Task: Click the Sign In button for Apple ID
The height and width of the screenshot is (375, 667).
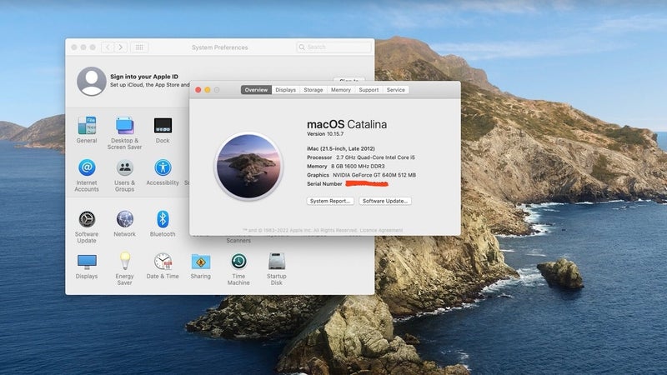Action: (349, 80)
